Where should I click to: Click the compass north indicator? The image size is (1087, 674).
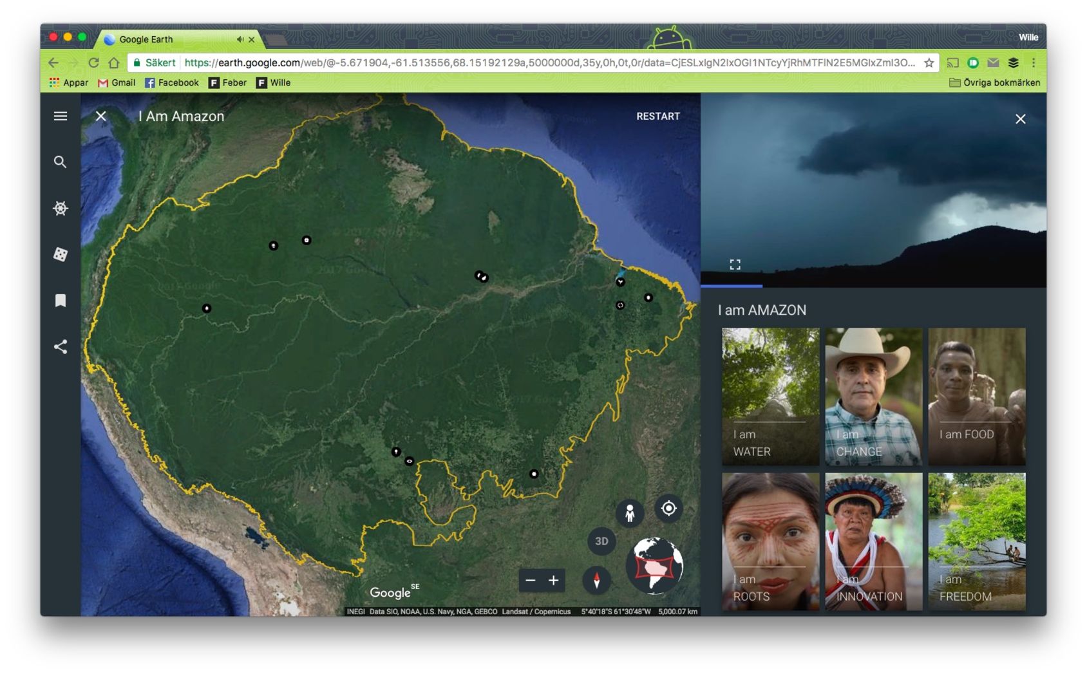(597, 581)
